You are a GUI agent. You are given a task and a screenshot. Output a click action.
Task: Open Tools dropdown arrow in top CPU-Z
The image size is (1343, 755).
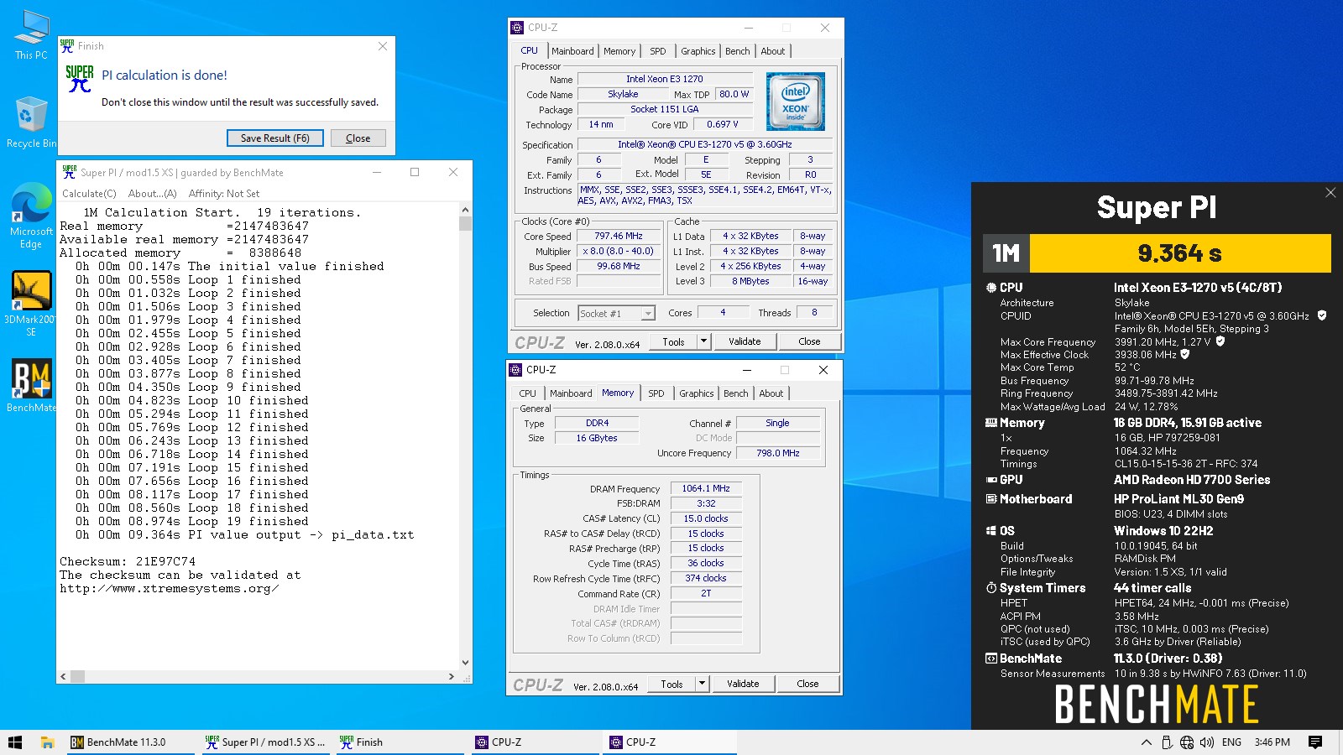coord(703,341)
